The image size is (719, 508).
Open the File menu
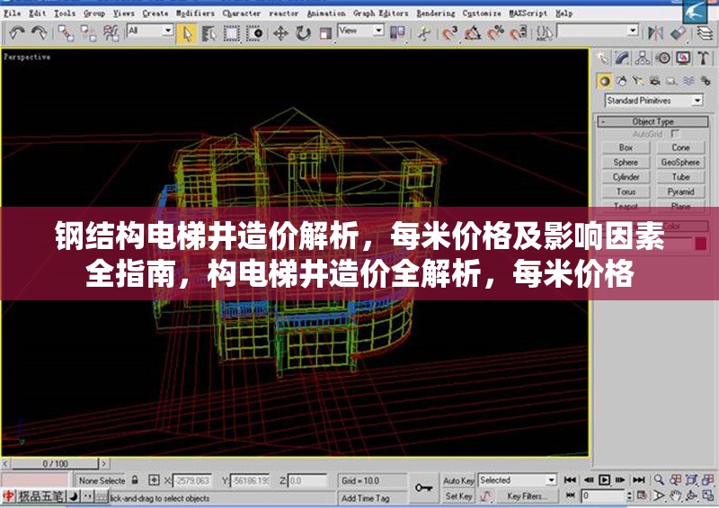13,13
